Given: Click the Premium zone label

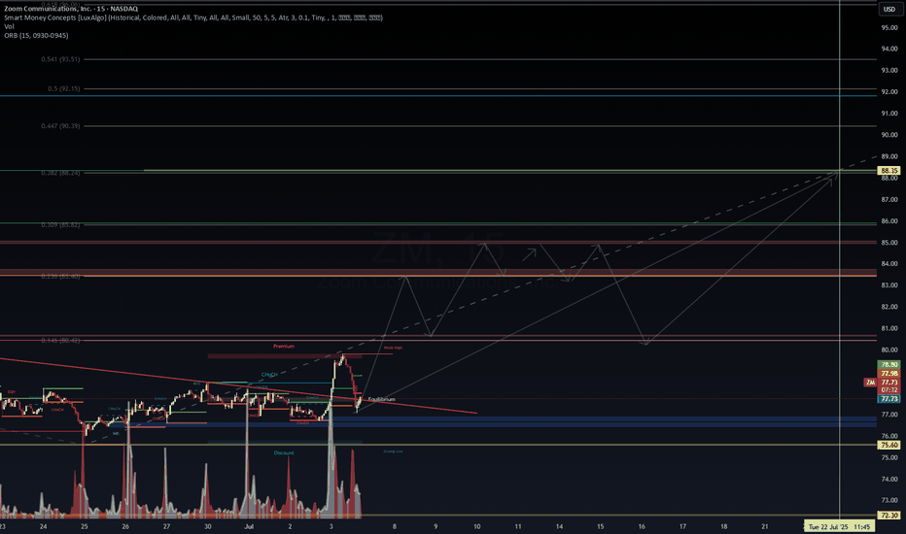Looking at the screenshot, I should coord(284,347).
